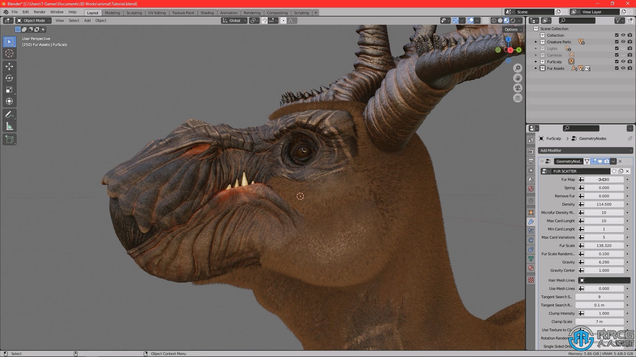Image resolution: width=636 pixels, height=357 pixels.
Task: Open the View Layer properties tab
Action: pyautogui.click(x=531, y=170)
